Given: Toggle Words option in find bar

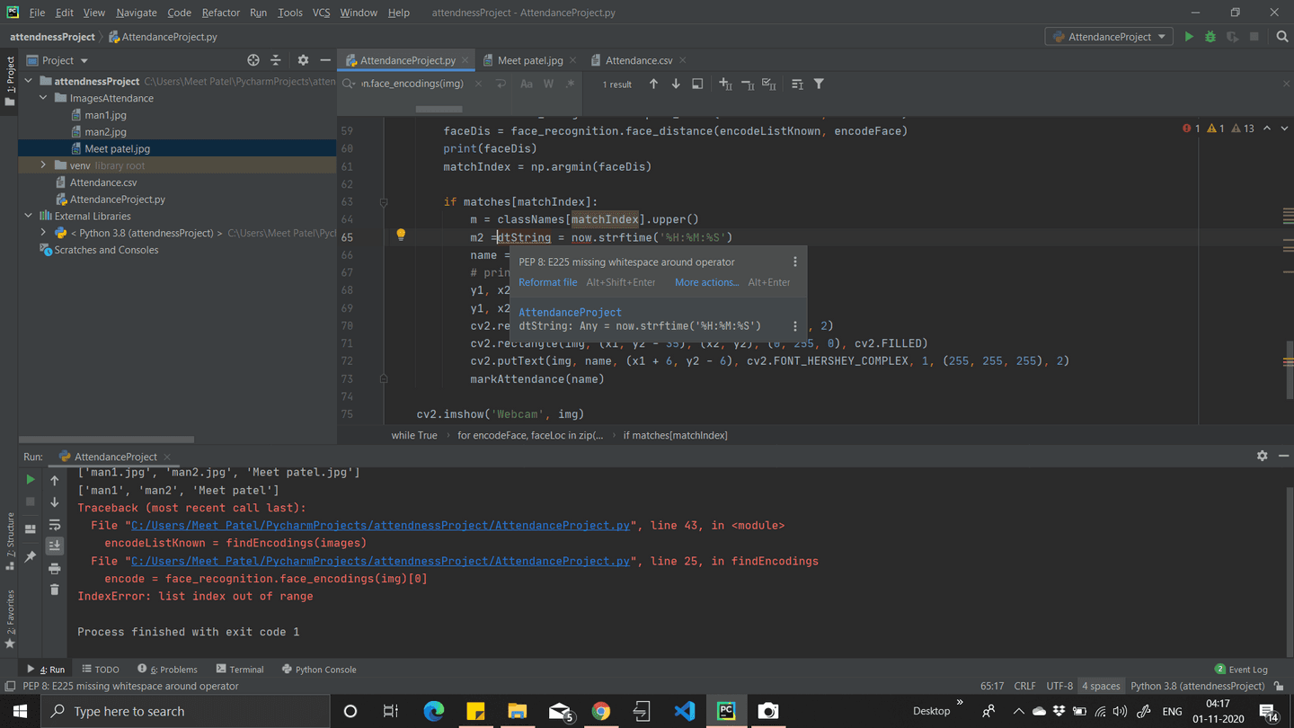Looking at the screenshot, I should (x=548, y=84).
